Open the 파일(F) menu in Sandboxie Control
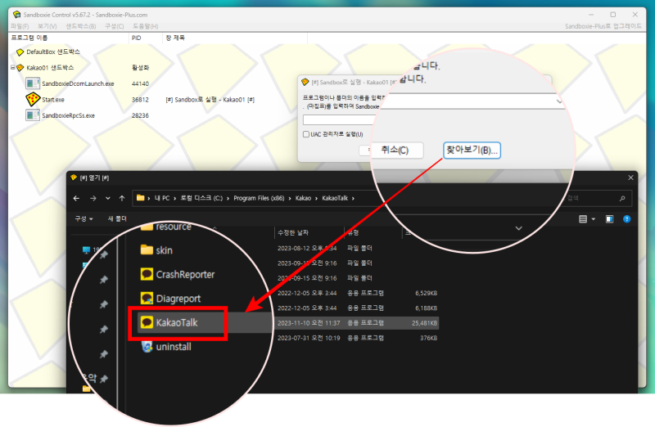655x427 pixels. (x=20, y=26)
